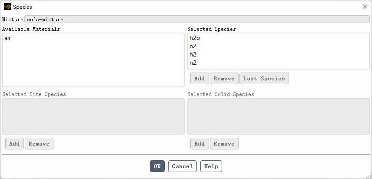Click the empty Selected Site Species list
The image size is (372, 179).
(93, 116)
